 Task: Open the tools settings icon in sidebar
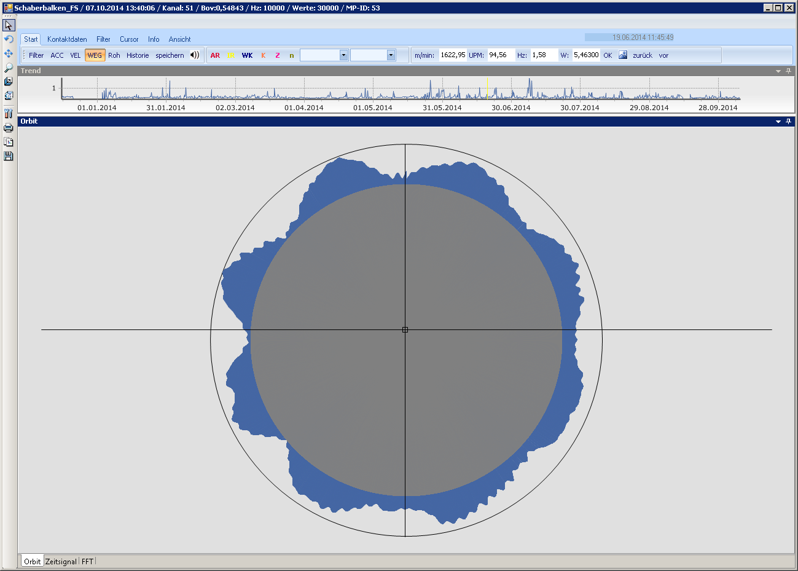(9, 114)
